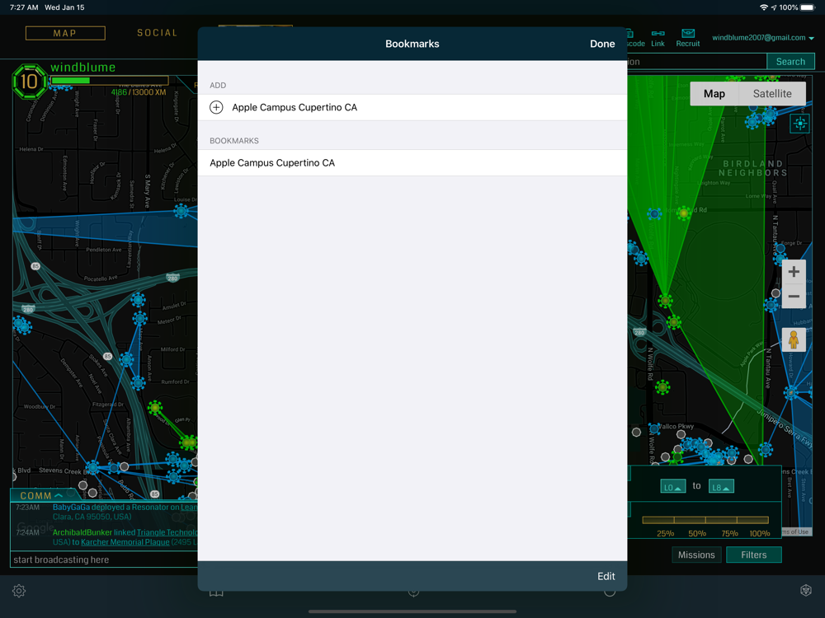Open the Recruit envelope icon
825x618 pixels.
coord(688,39)
